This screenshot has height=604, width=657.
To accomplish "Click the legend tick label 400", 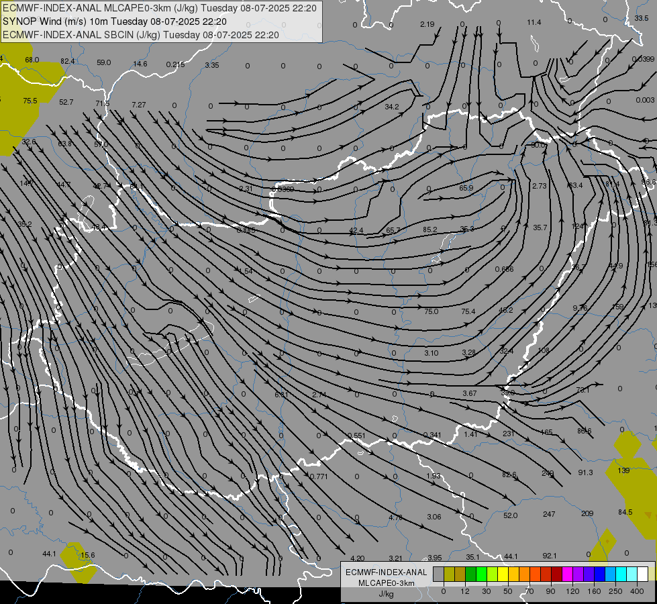I will [x=637, y=591].
